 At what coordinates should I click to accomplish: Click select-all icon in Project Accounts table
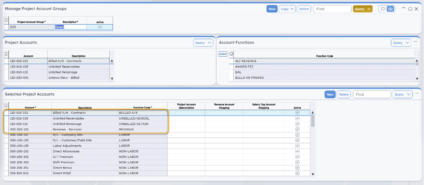click(6, 54)
